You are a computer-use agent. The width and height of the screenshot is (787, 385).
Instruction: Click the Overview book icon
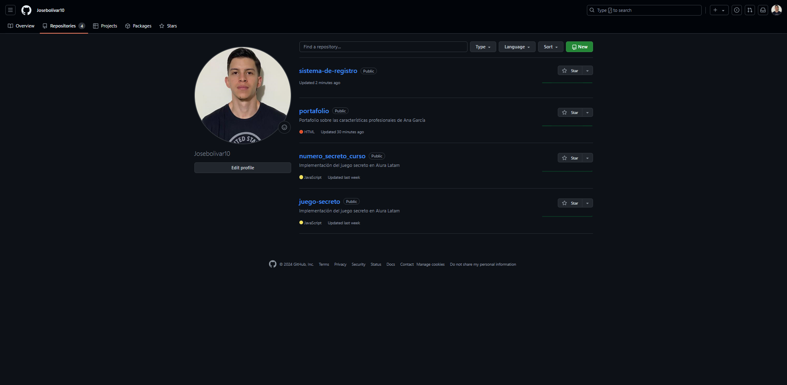point(11,26)
